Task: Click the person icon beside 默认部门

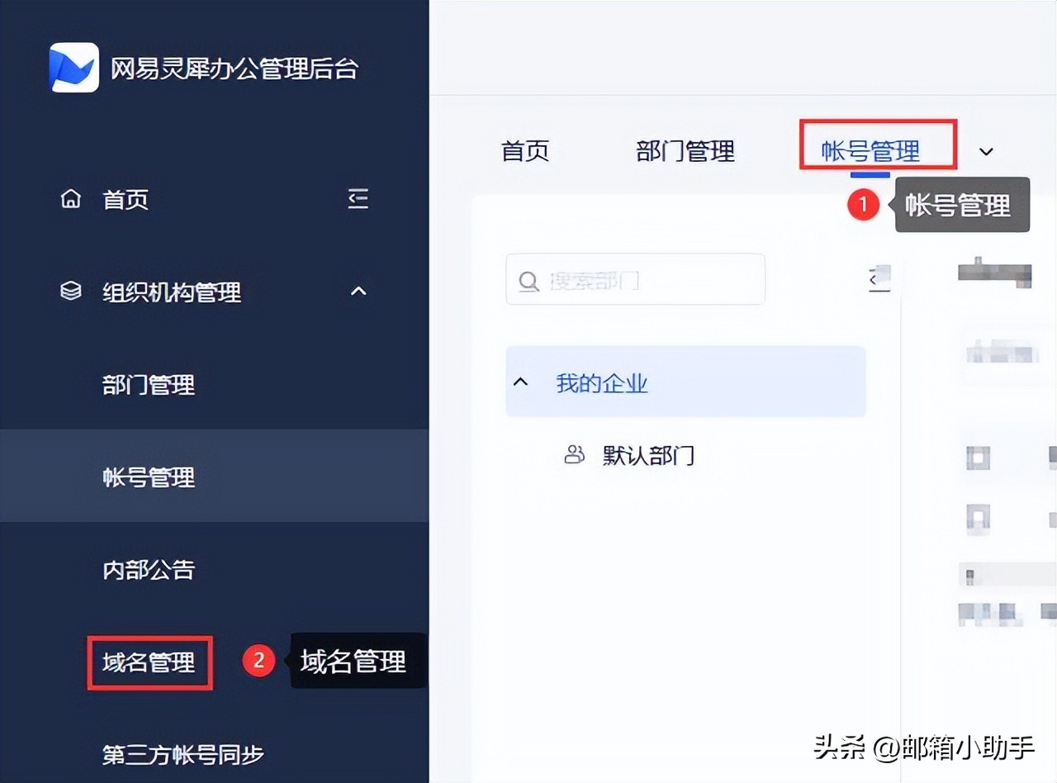Action: pyautogui.click(x=574, y=455)
